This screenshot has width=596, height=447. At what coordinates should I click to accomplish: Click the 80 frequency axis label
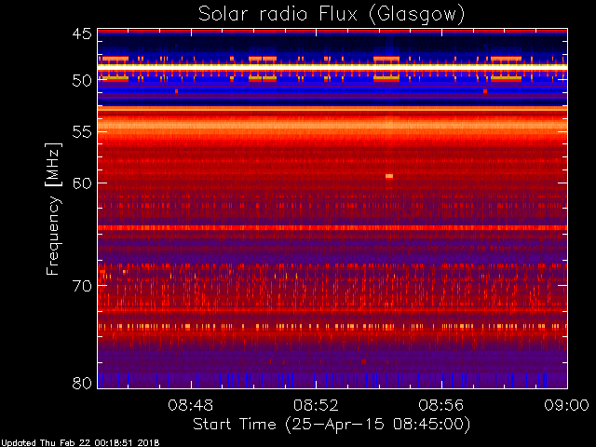82,383
